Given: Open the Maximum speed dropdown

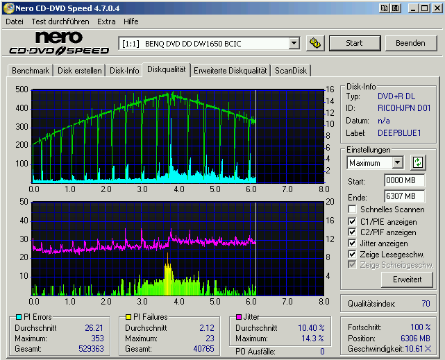Looking at the screenshot, I should click(x=397, y=162).
